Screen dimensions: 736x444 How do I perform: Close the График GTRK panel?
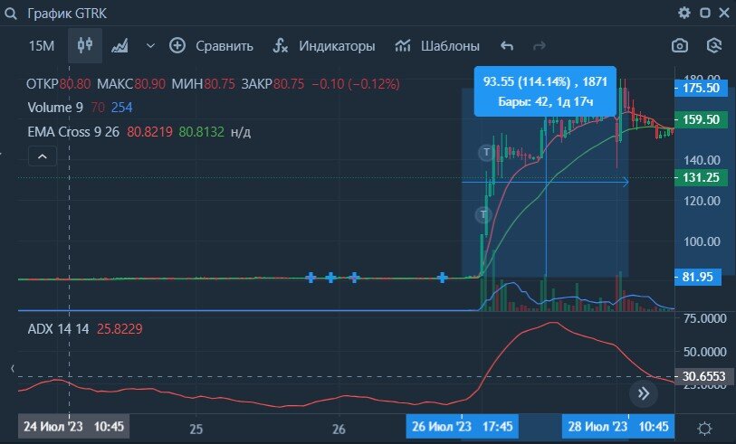tap(724, 13)
